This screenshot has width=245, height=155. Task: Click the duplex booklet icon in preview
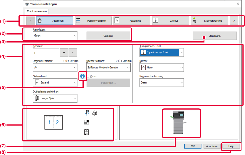(x=87, y=132)
